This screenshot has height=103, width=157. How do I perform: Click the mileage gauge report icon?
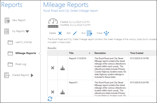coord(53,23)
